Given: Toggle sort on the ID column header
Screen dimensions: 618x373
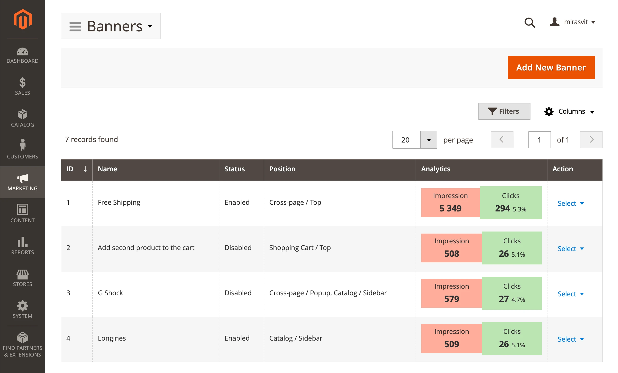Looking at the screenshot, I should click(x=76, y=169).
